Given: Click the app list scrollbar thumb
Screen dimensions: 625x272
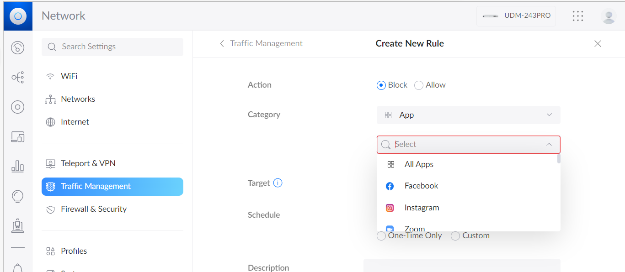Looking at the screenshot, I should 559,159.
